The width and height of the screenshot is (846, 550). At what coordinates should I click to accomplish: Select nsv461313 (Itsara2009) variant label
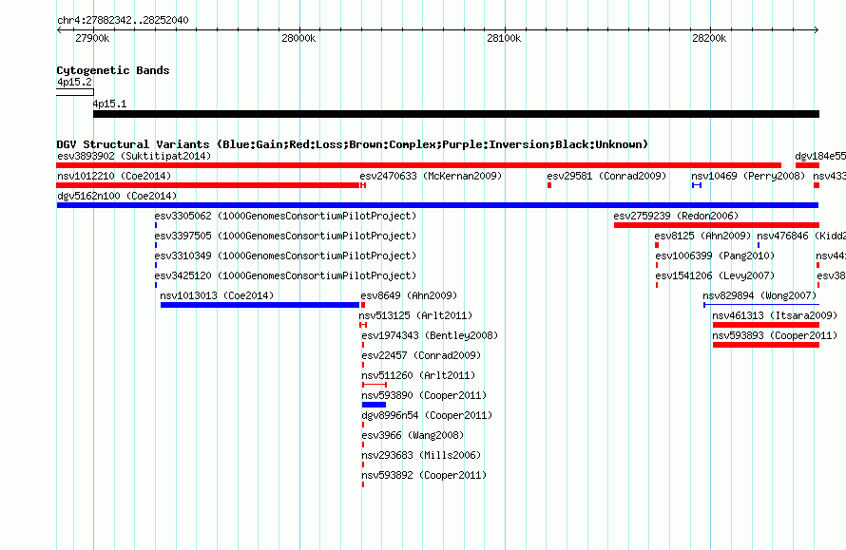click(x=775, y=315)
